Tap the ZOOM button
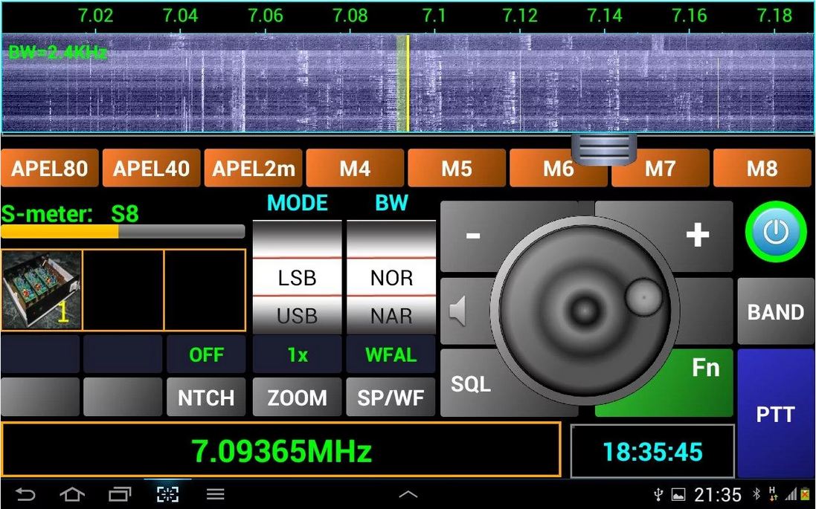 click(297, 398)
